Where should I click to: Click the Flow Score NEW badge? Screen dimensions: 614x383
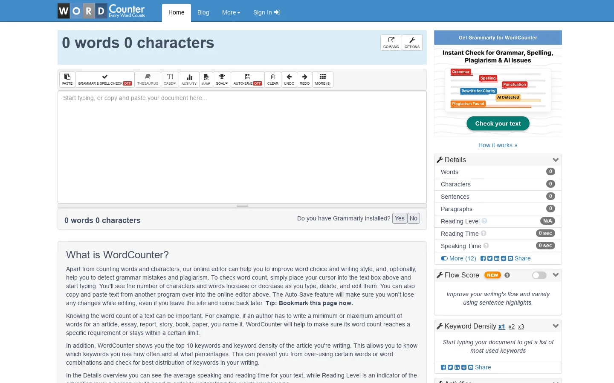(492, 275)
